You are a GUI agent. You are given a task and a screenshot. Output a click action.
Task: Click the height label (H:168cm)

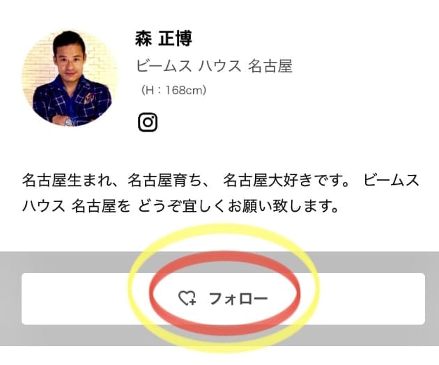point(174,90)
